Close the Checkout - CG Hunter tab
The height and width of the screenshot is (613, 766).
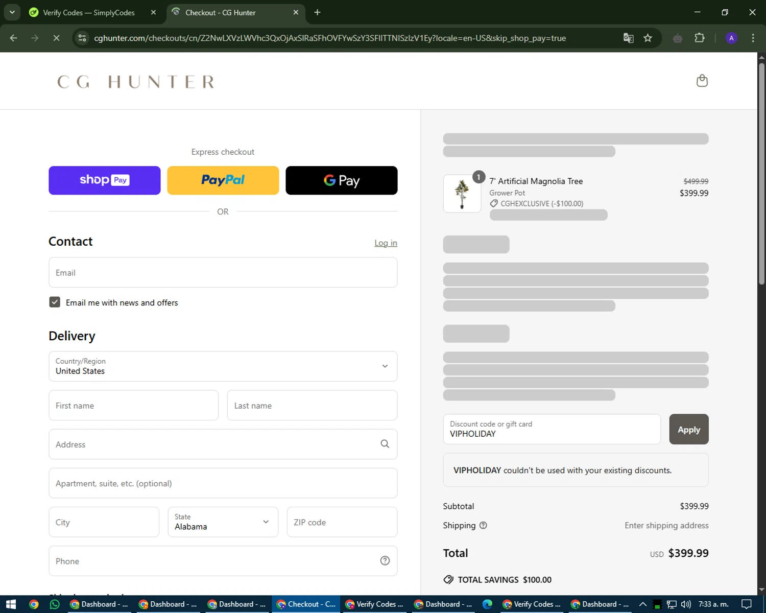pyautogui.click(x=296, y=12)
